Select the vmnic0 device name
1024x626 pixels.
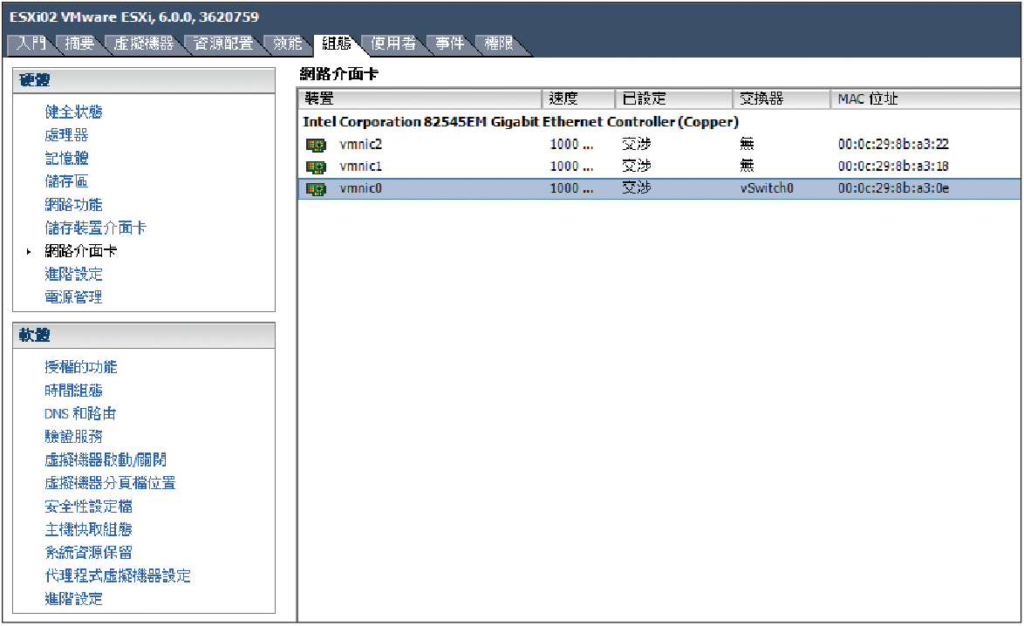coord(360,188)
